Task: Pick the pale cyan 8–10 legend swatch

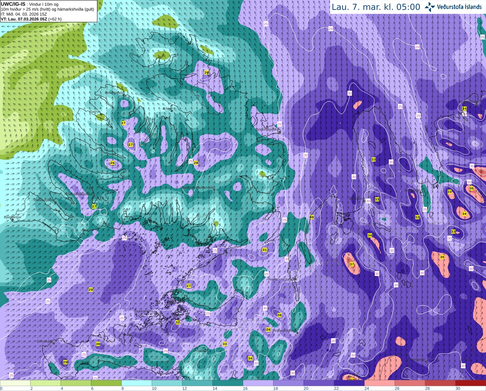Action: 137,383
